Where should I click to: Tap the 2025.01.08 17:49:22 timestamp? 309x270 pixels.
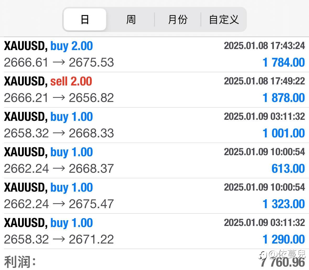click(x=264, y=81)
